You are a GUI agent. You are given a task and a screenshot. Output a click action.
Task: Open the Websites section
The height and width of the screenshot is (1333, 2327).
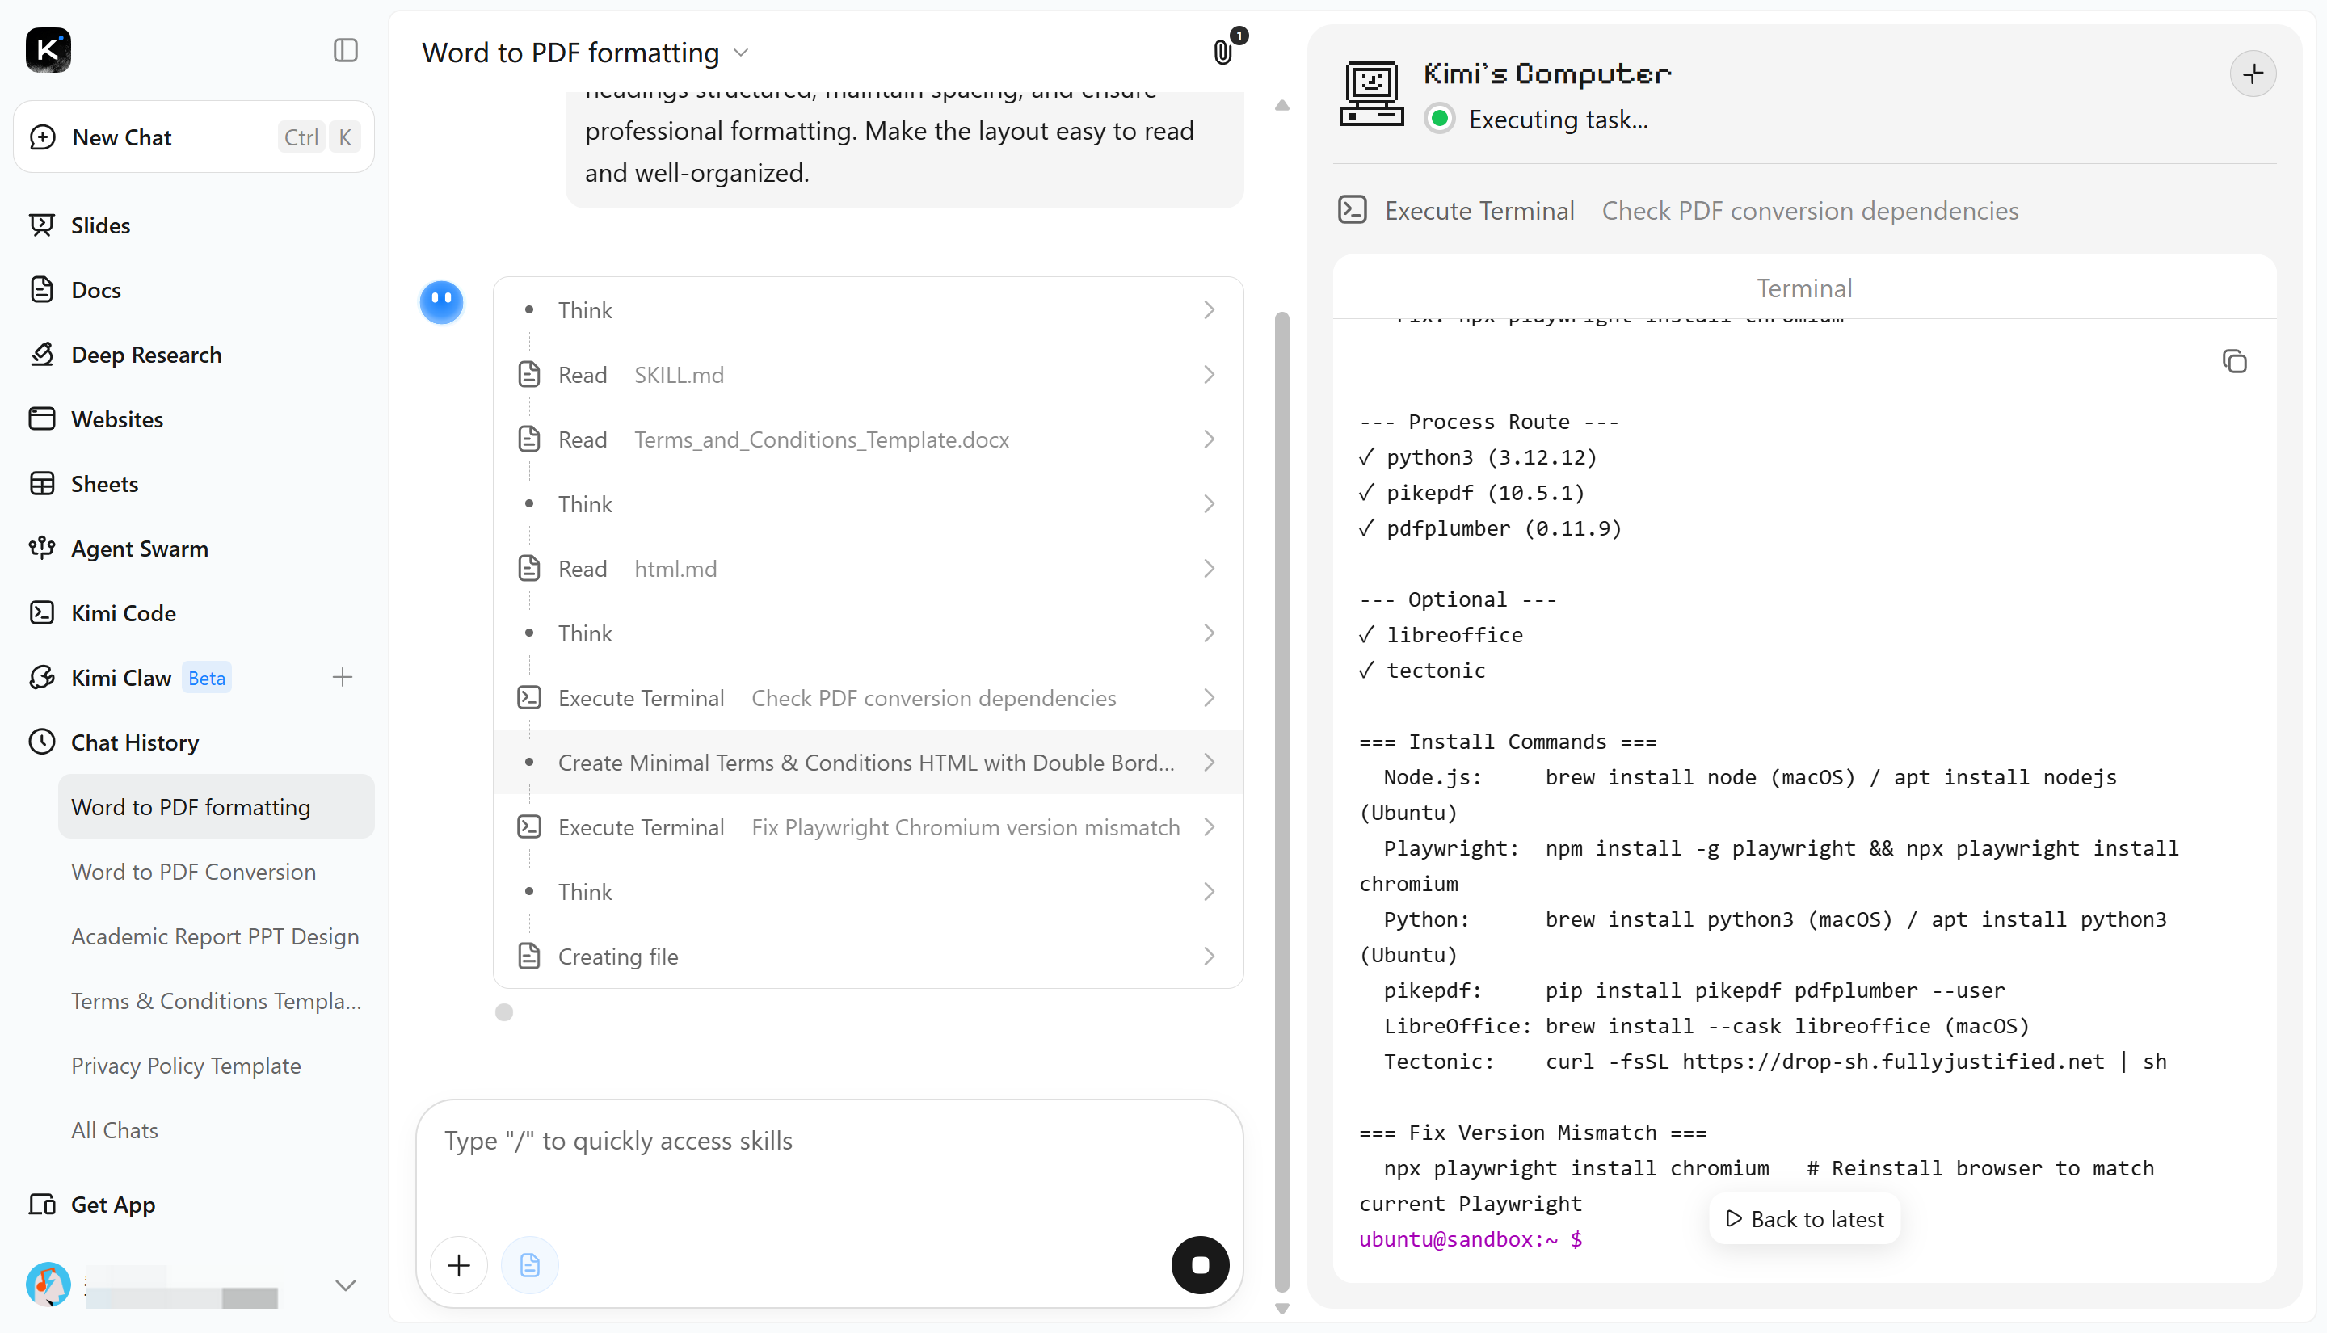(194, 419)
